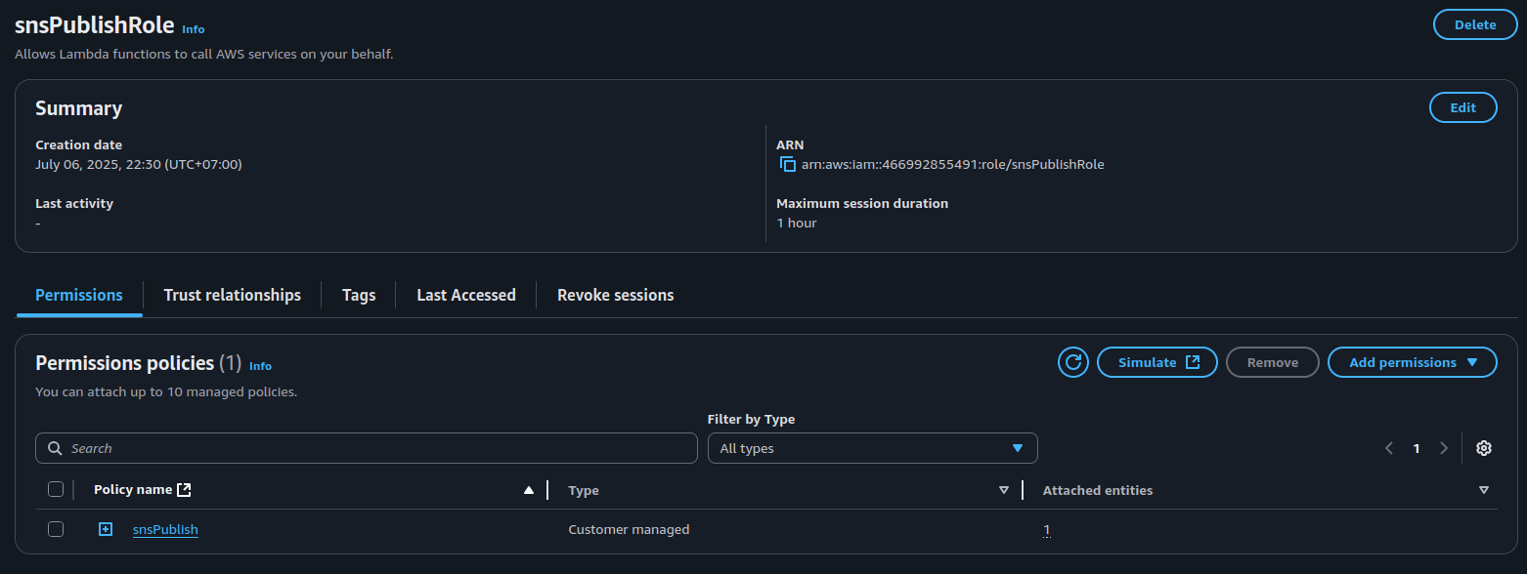Check the select all policies checkbox
The image size is (1527, 574).
point(56,489)
